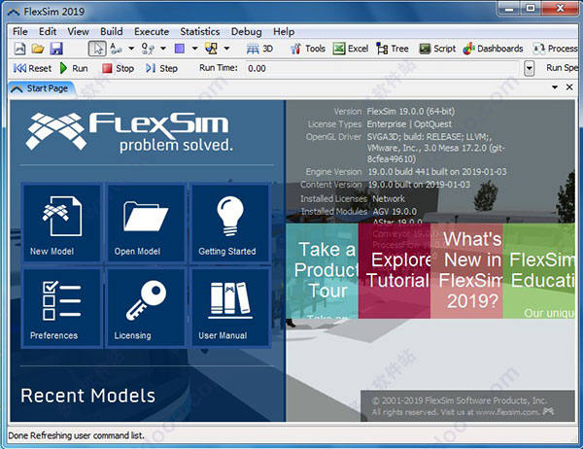Open the Tree view
The width and height of the screenshot is (583, 449).
[x=393, y=49]
